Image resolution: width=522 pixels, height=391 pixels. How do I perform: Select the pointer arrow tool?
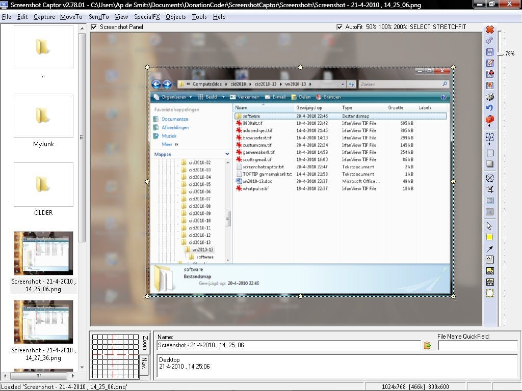[x=489, y=226]
